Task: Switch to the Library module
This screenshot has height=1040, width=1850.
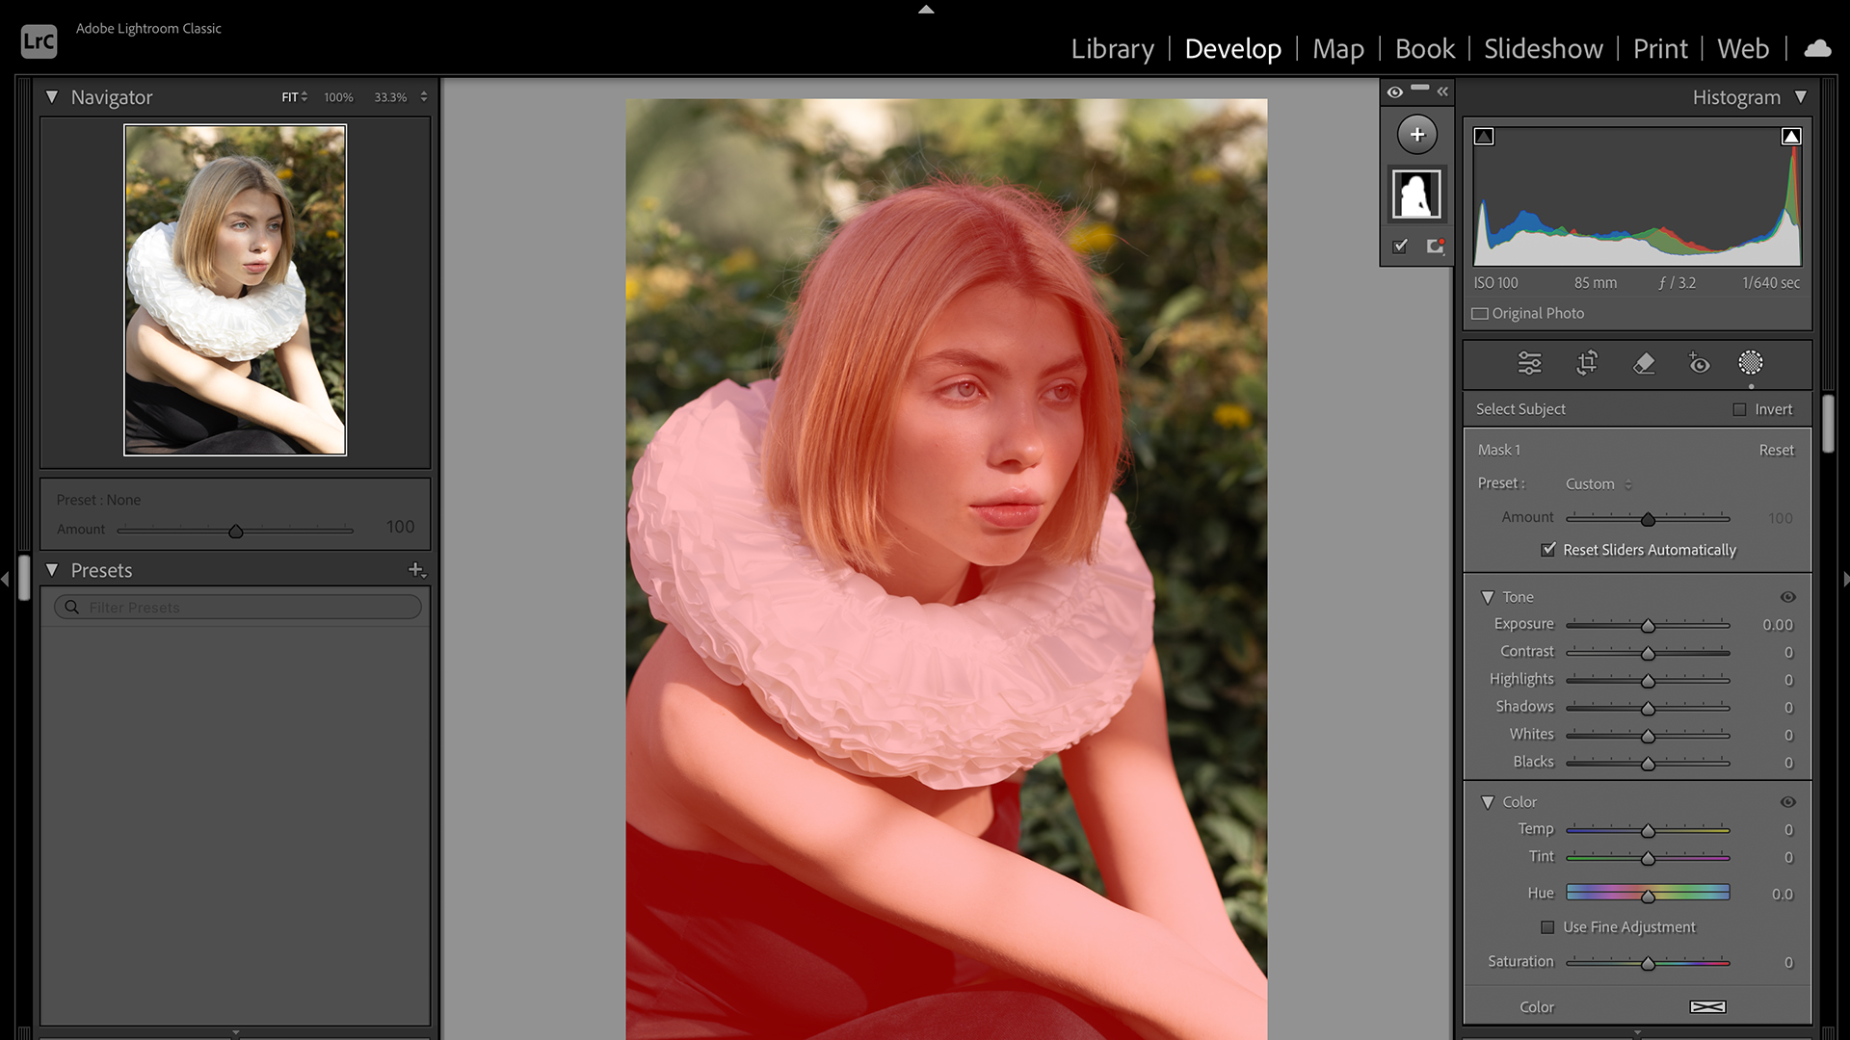Action: [1112, 48]
